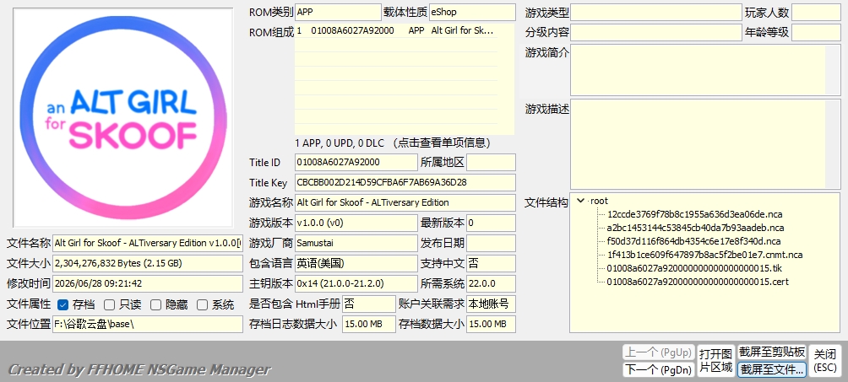
Task: Select the first ROM组成 row 01008A6027A92000
Action: pos(396,31)
